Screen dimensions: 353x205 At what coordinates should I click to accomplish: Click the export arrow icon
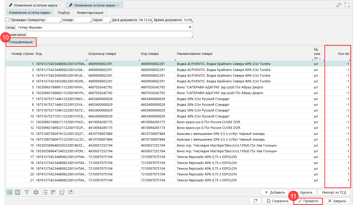62,192
